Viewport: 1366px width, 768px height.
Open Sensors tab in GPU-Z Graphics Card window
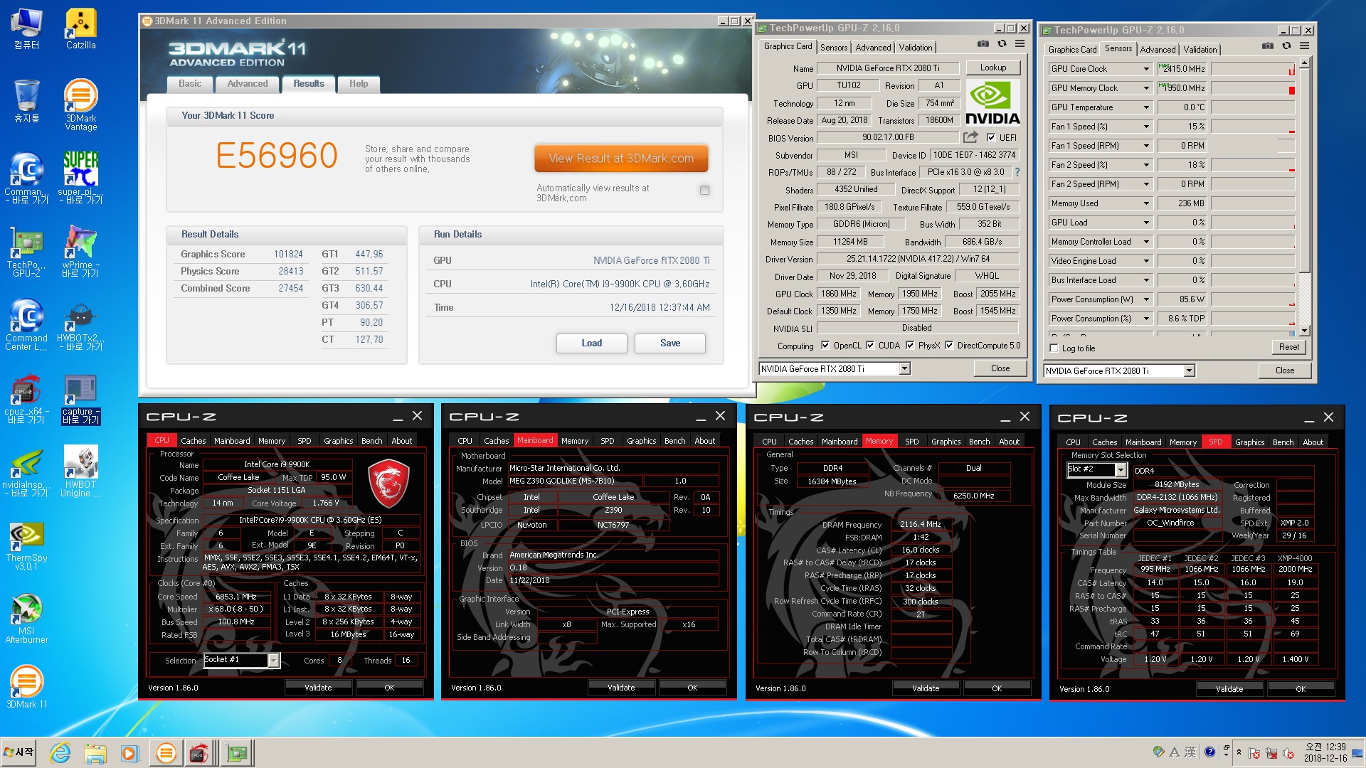coord(834,48)
